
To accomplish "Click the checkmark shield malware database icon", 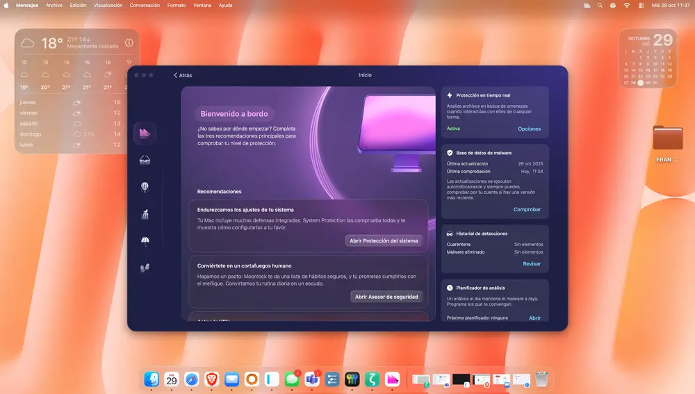I will (x=450, y=153).
